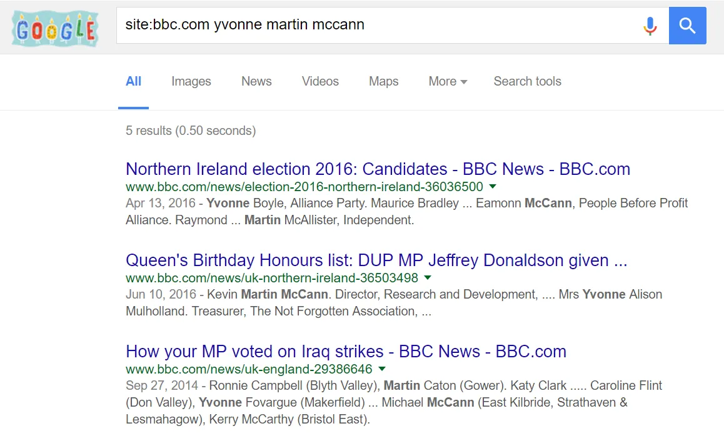Viewport: 724px width, 446px height.
Task: Click the www.bbc.com/news/uk-northern-ireland-36503498 URL text
Action: click(272, 278)
